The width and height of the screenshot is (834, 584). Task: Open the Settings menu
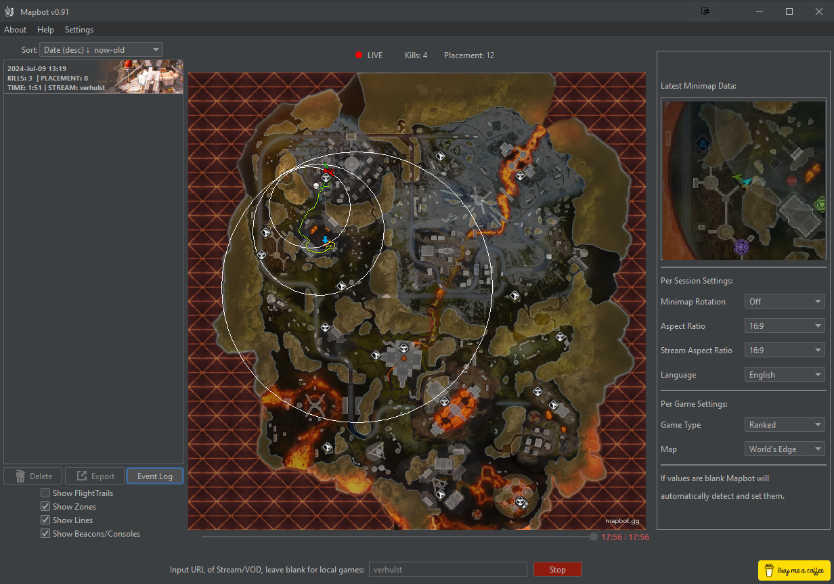[79, 30]
